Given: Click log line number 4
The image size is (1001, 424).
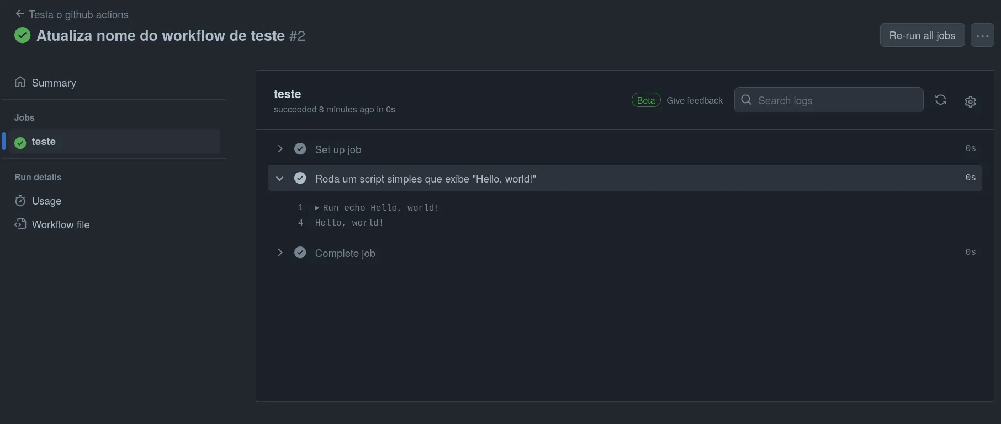Looking at the screenshot, I should click(x=300, y=223).
